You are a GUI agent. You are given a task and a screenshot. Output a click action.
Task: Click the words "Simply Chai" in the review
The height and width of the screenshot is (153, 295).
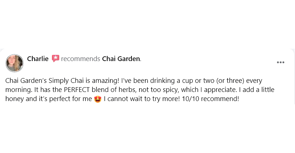coord(62,81)
